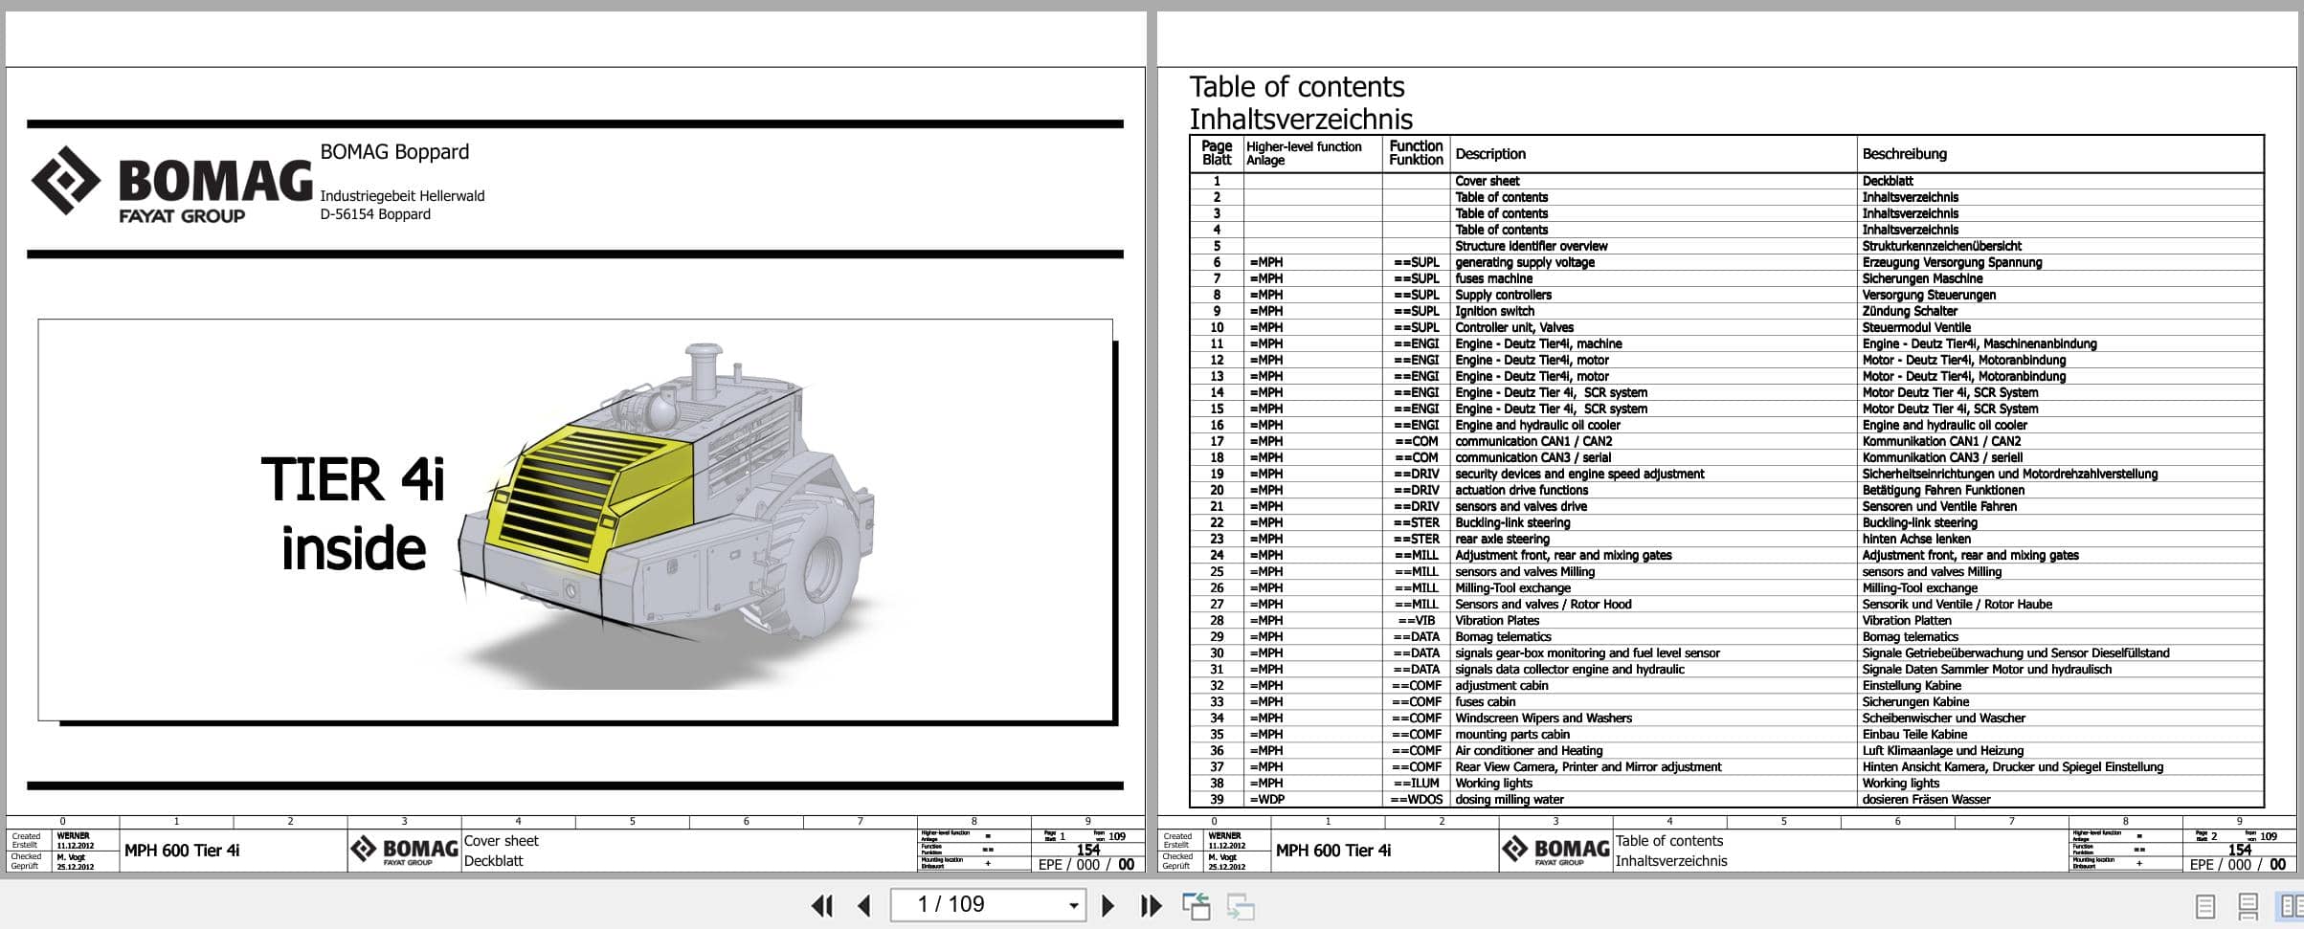Click 'security devices and engine speed adjustment'
2304x929 pixels.
point(1579,474)
